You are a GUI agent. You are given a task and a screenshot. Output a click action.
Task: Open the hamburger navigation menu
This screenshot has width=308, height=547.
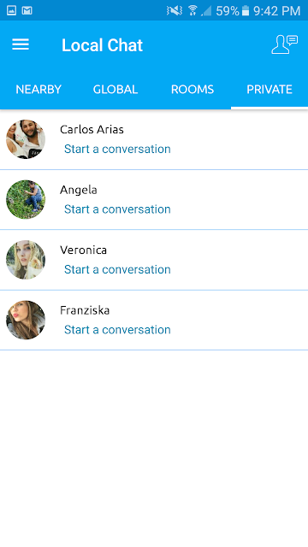21,44
